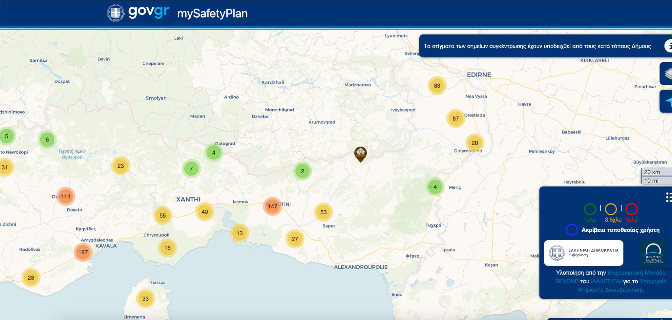Select the orange 3.5χλμ radius circle
The width and height of the screenshot is (672, 320).
tap(611, 209)
